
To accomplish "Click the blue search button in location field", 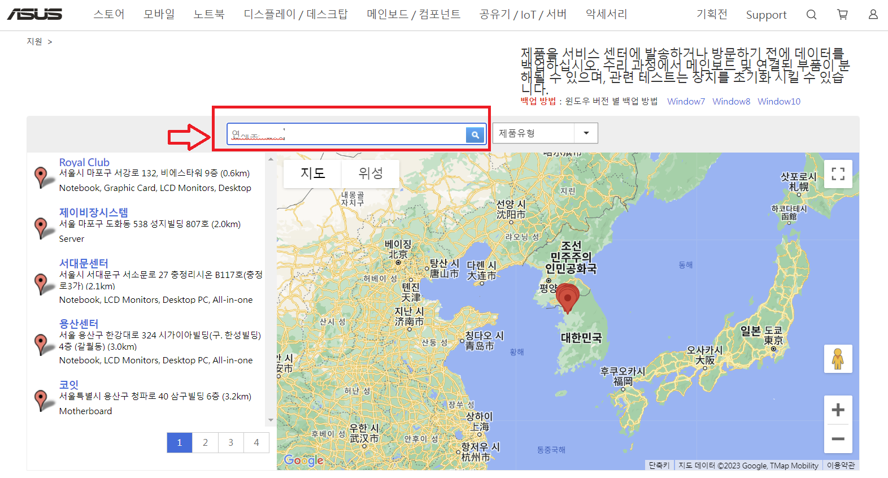I will [x=475, y=134].
